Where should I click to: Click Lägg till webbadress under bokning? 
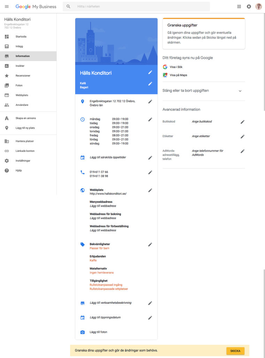103,218
